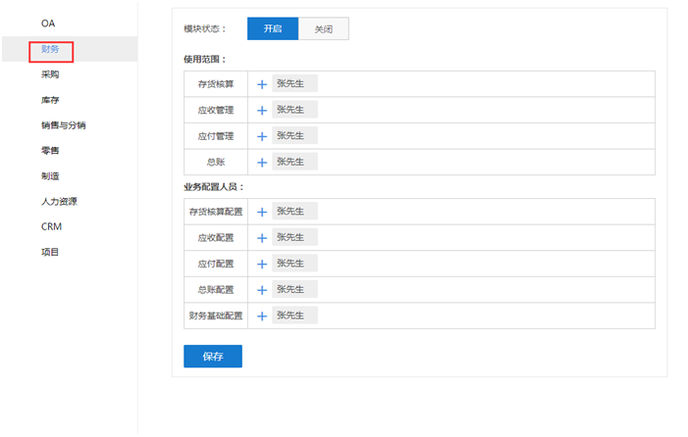Click the plus icon beside 应收管理
688x437 pixels.
(262, 111)
